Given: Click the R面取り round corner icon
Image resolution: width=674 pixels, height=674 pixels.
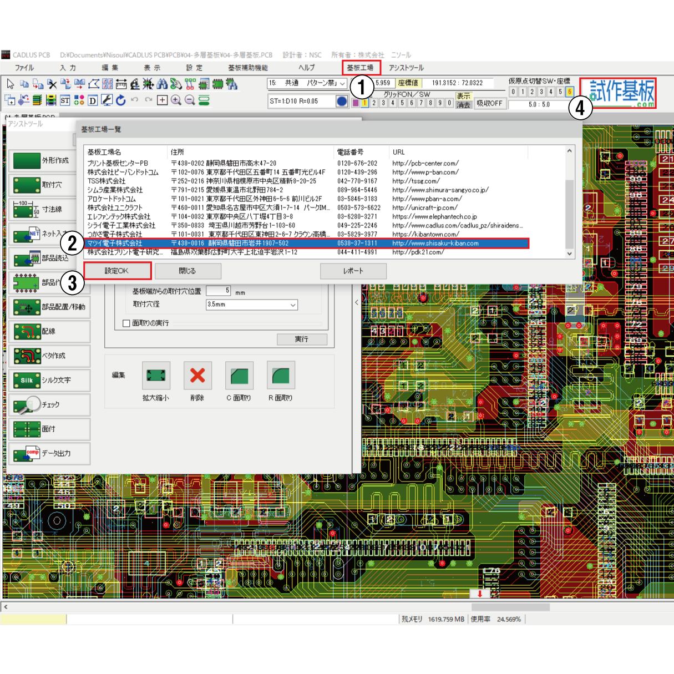Looking at the screenshot, I should [281, 376].
